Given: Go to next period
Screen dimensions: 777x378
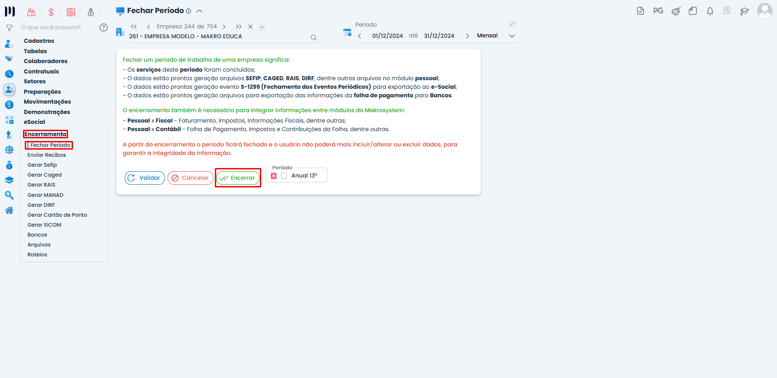Looking at the screenshot, I should 467,36.
